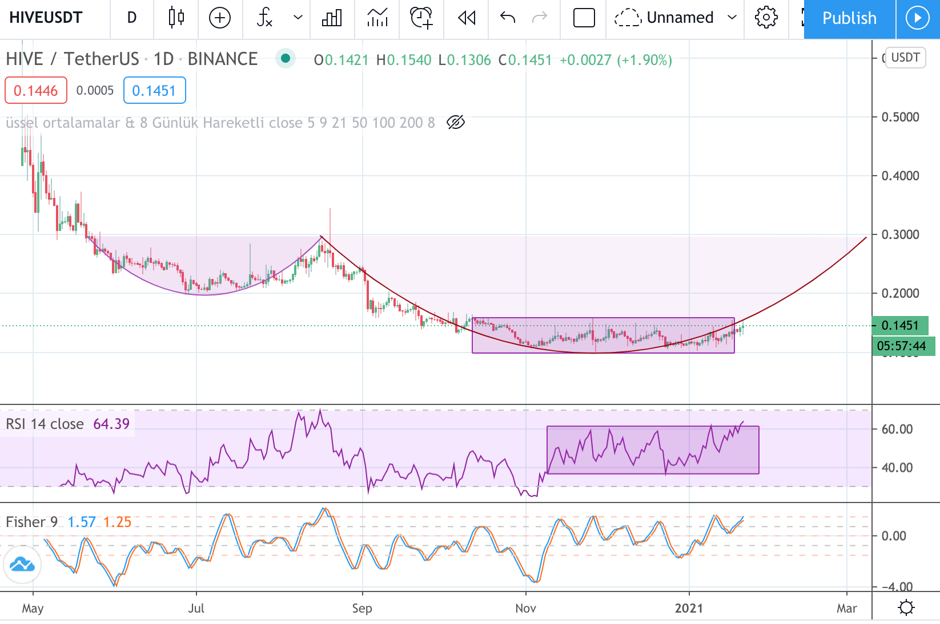Open the time axis settings icon
Viewport: 940px width, 624px height.
click(906, 608)
